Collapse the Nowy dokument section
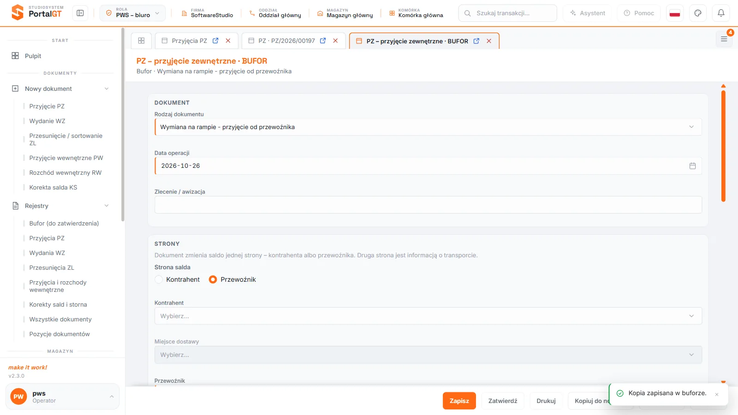The width and height of the screenshot is (738, 415). pos(61,89)
